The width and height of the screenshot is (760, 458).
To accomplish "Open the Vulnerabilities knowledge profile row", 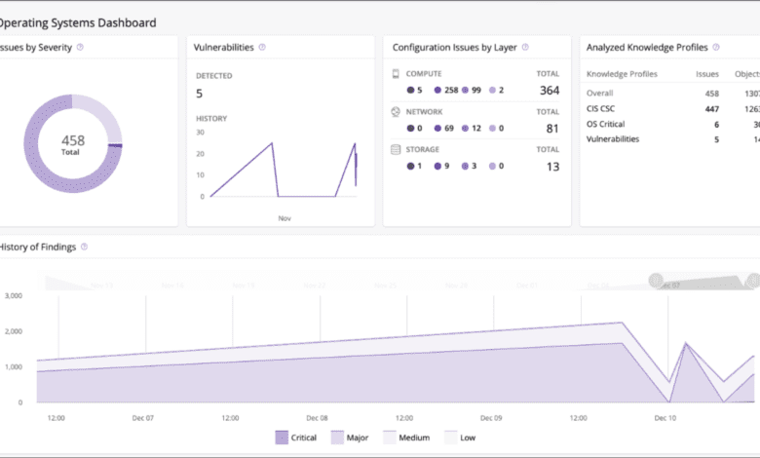I will point(673,139).
